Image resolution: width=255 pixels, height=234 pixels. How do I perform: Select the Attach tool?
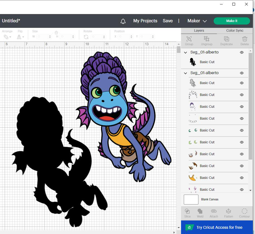click(214, 211)
